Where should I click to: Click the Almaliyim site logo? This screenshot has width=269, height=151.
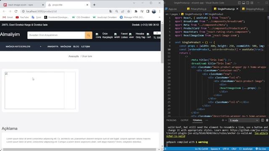(10, 34)
